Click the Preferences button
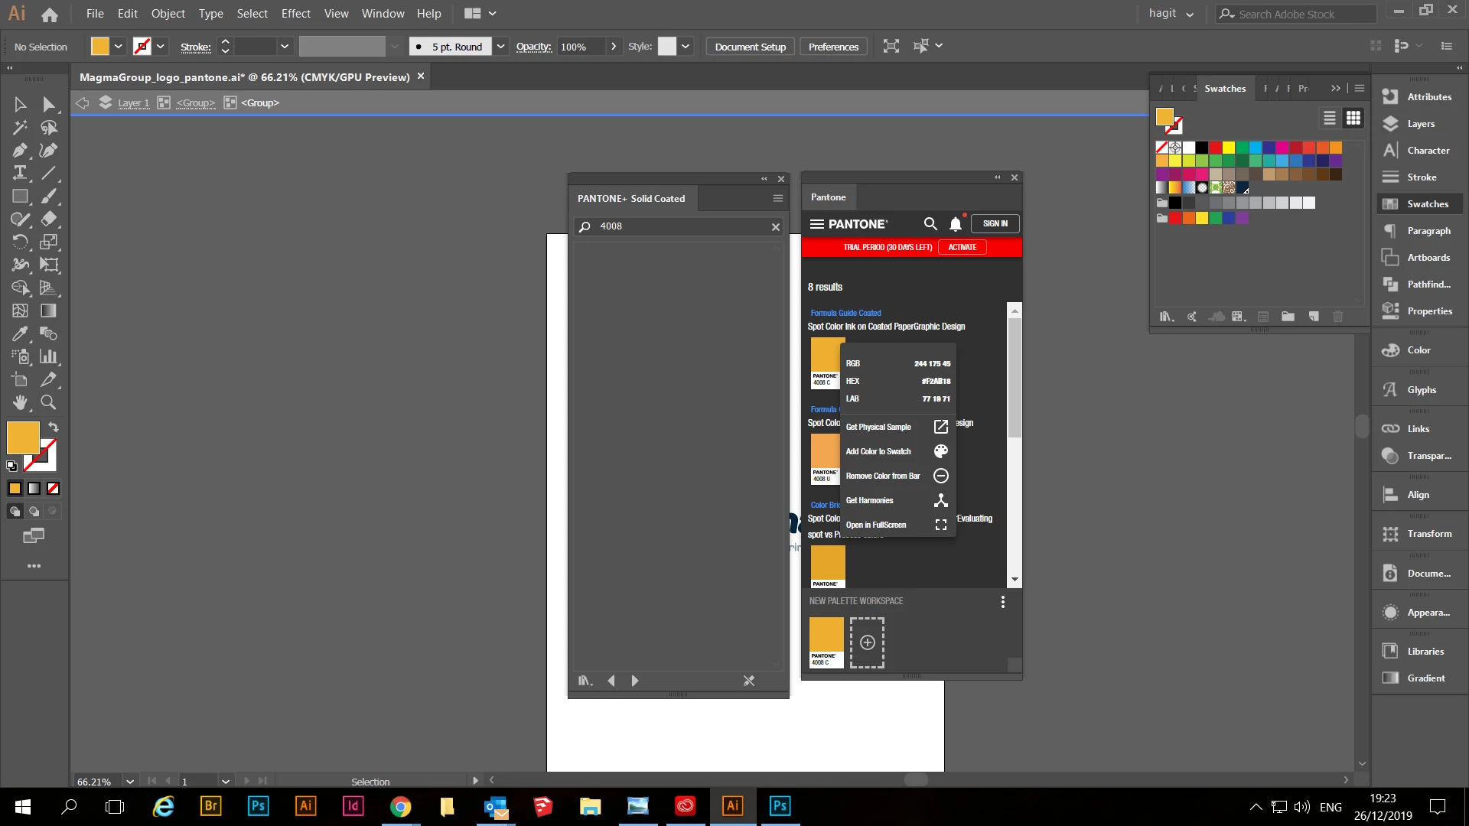 point(833,47)
